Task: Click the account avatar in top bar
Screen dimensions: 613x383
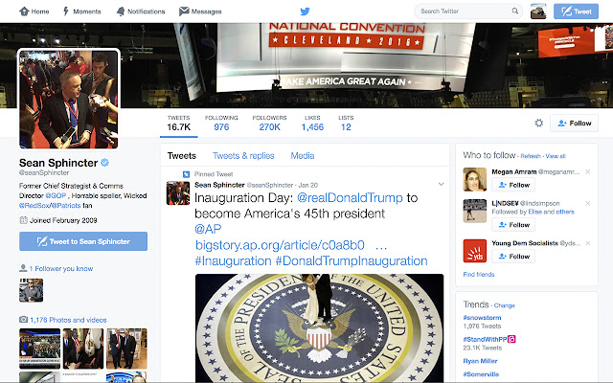Action: (541, 11)
